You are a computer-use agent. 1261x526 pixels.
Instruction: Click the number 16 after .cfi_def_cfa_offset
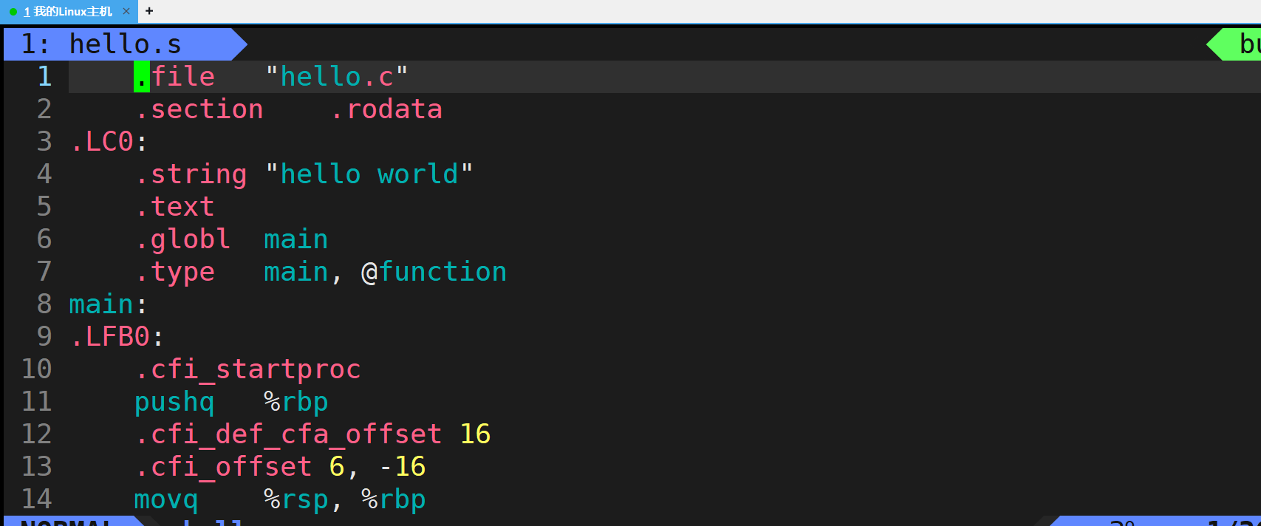[475, 434]
